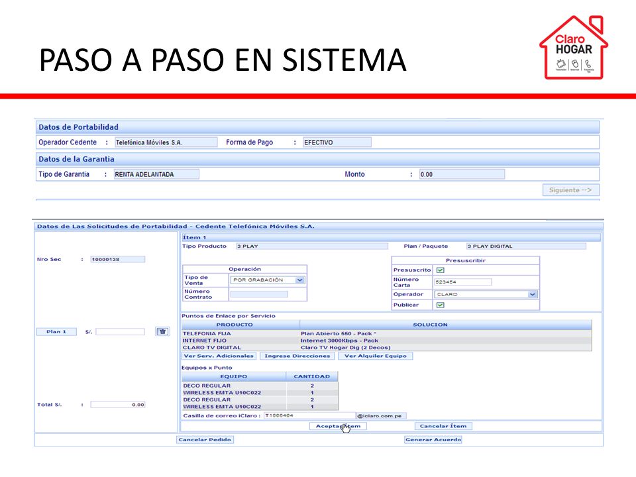Click the trash icon next to Plan 1
Image resolution: width=636 pixels, height=477 pixels.
[163, 331]
